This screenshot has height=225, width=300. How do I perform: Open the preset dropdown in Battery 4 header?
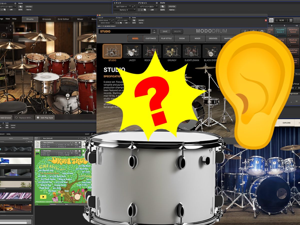pos(147,6)
